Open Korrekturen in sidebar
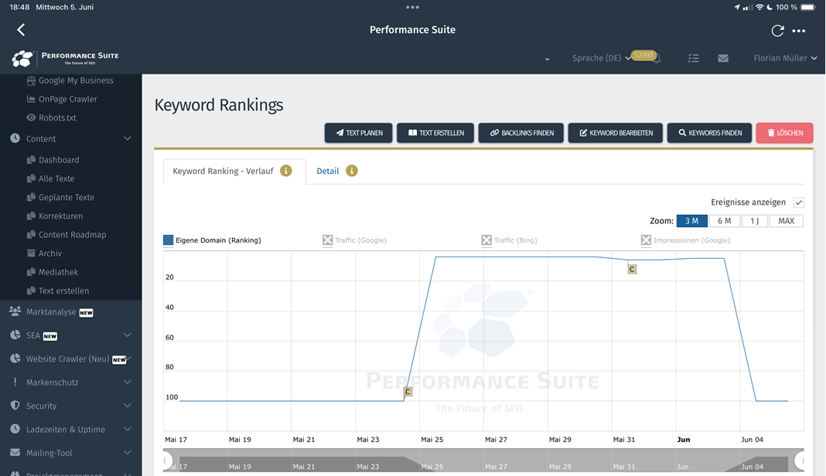This screenshot has height=476, width=826. point(60,216)
